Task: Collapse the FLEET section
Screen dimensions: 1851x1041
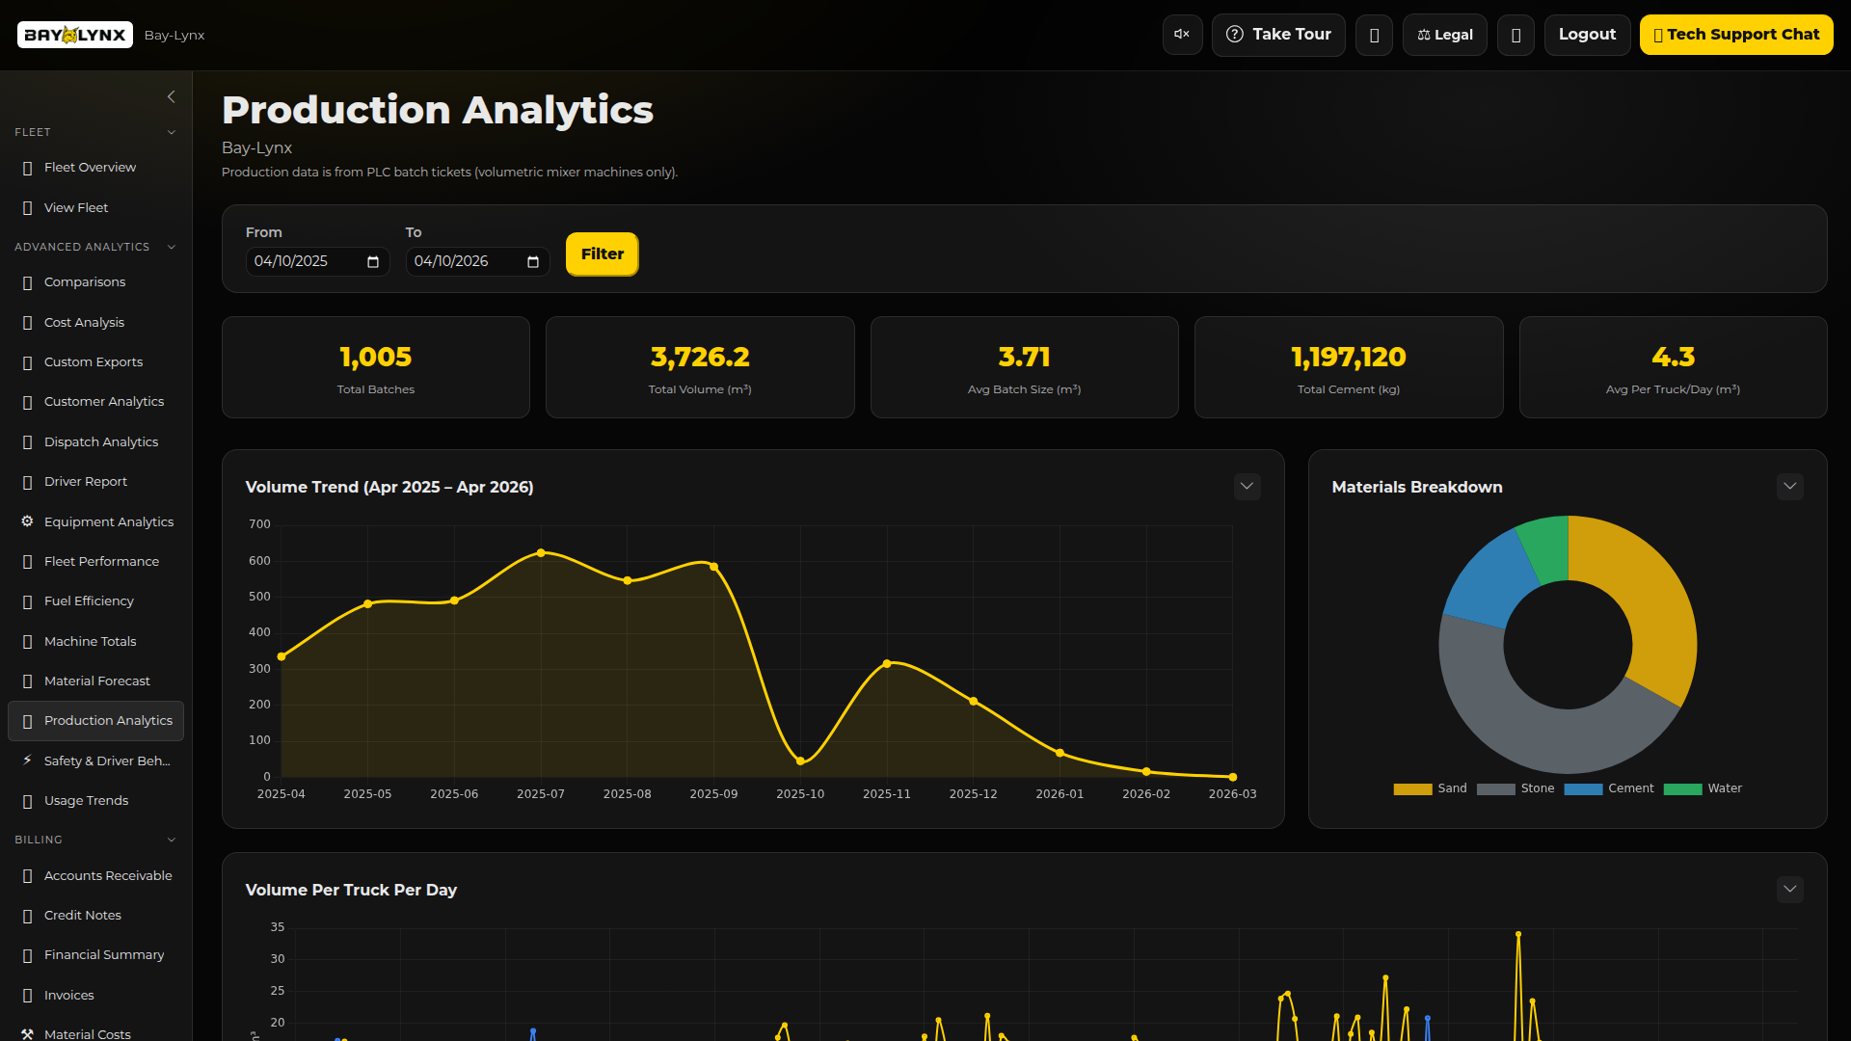Action: point(172,132)
